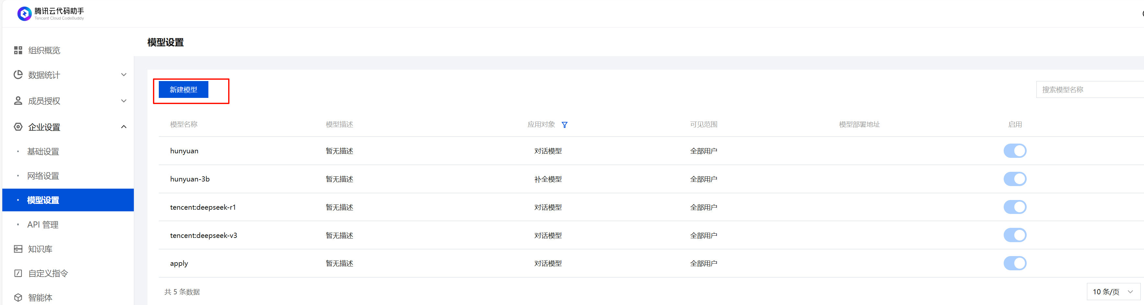
Task: Click the 数据统计 pie chart icon
Action: tap(18, 75)
